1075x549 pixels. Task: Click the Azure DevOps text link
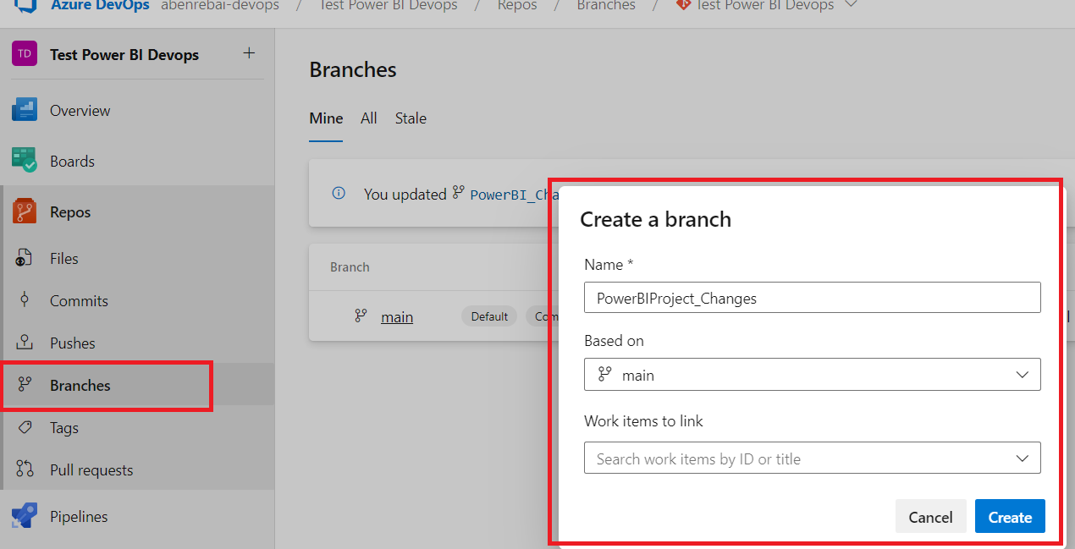point(100,5)
